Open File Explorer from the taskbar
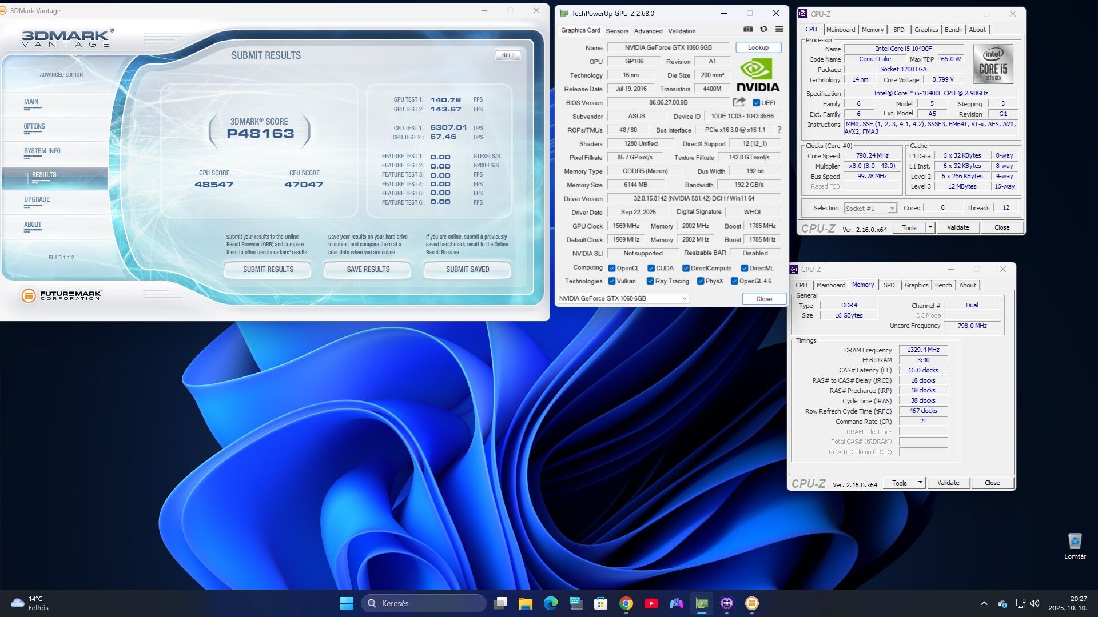1098x617 pixels. pyautogui.click(x=525, y=603)
